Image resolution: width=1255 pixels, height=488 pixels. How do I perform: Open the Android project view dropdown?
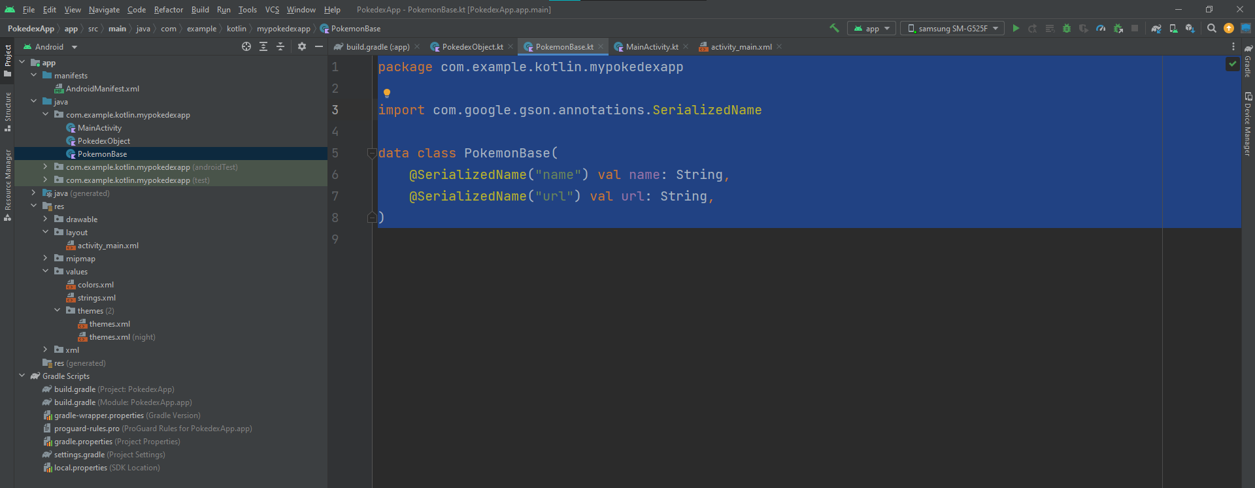click(50, 47)
